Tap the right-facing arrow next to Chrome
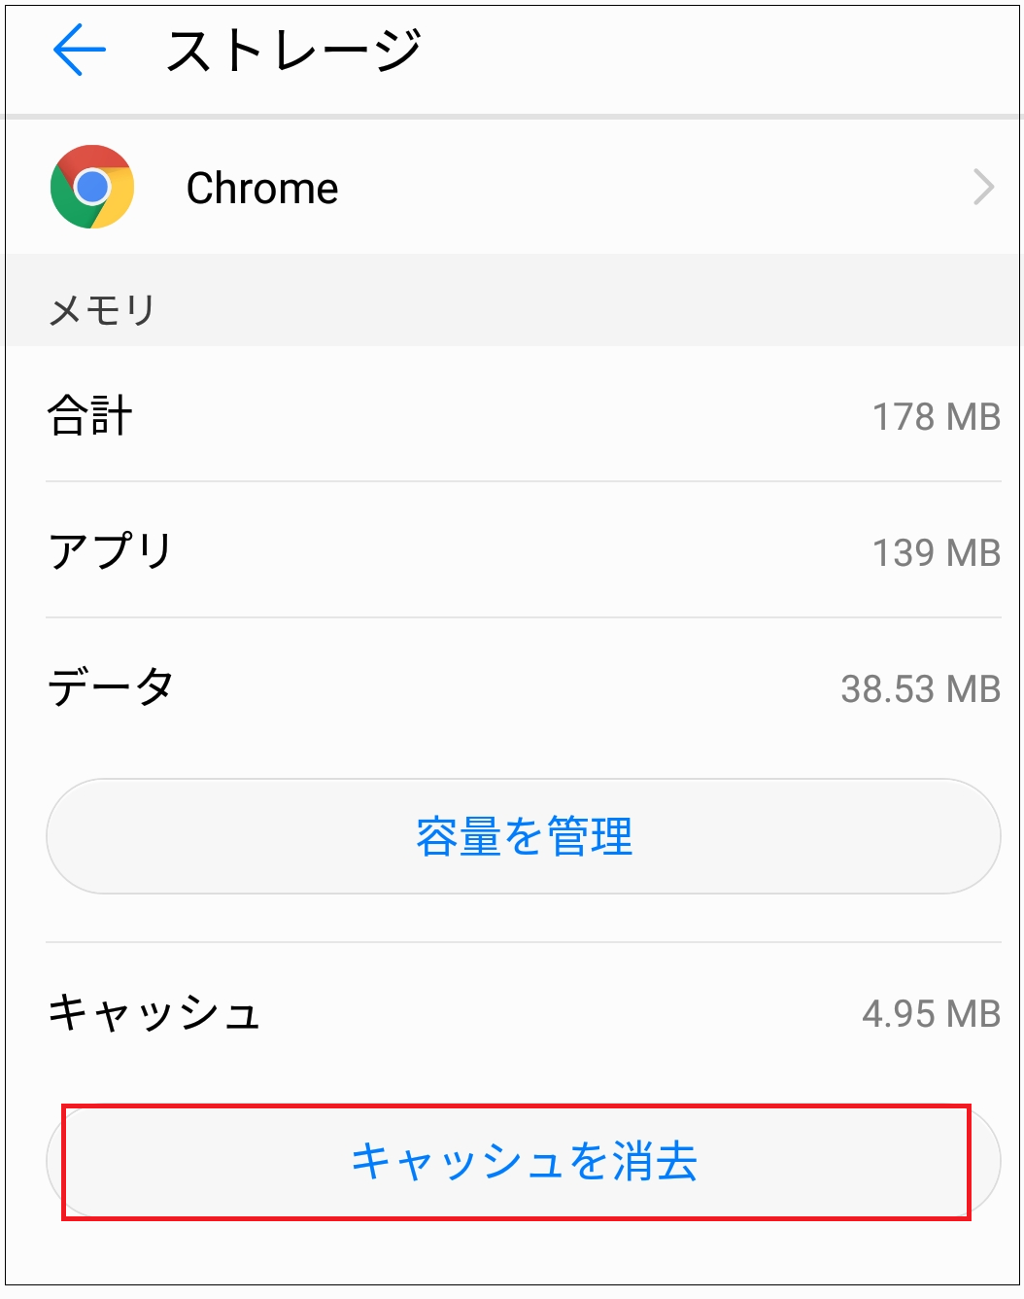 984,187
